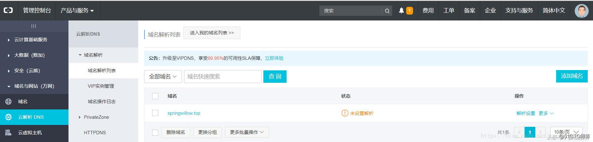593x142 pixels.
Task: Open the notification bell
Action: (x=401, y=11)
